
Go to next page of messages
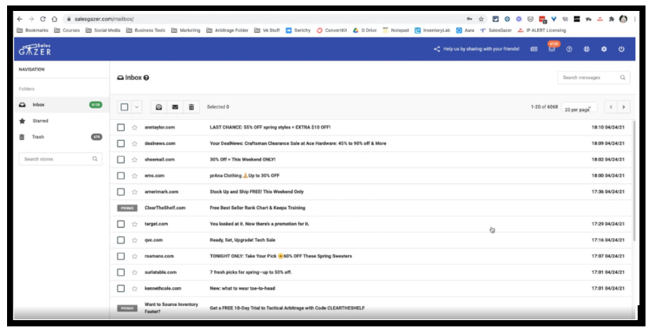[x=624, y=106]
